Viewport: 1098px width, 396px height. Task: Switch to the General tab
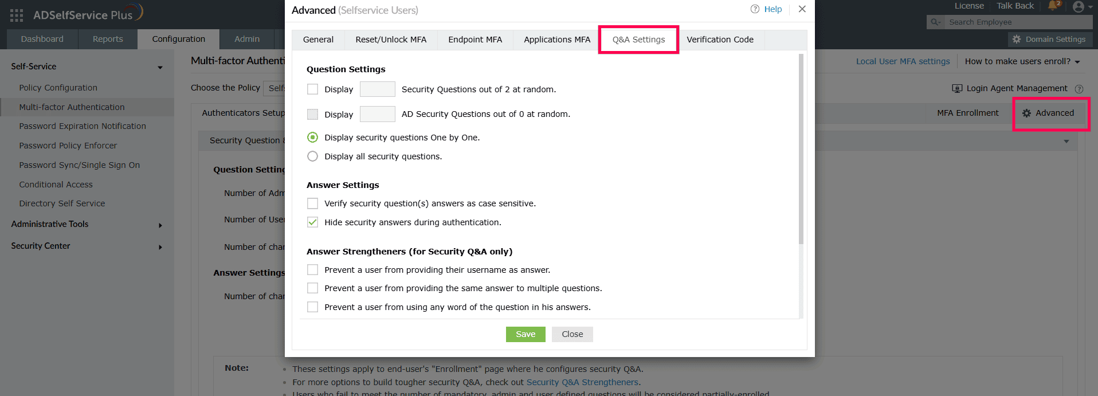point(318,40)
